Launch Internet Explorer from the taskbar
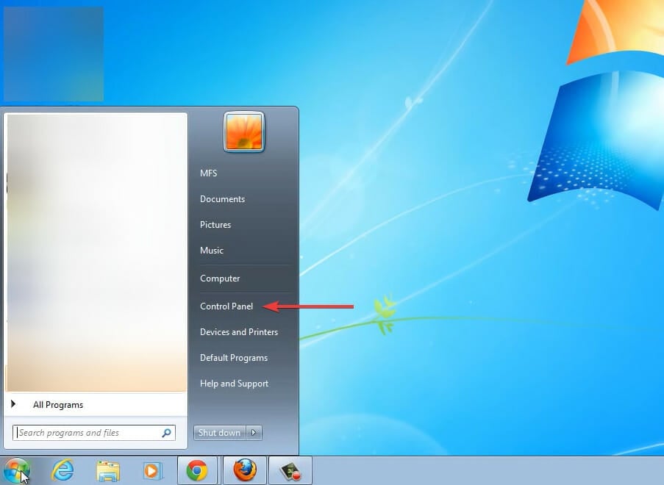 63,470
